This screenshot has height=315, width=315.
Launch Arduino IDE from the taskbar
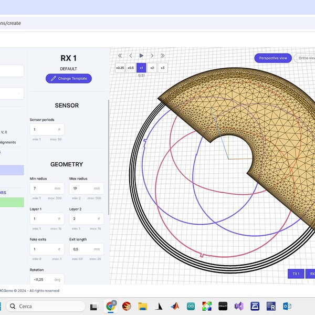191,306
